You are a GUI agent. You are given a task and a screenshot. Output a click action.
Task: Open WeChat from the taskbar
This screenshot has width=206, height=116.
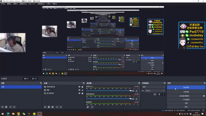(x=24, y=114)
